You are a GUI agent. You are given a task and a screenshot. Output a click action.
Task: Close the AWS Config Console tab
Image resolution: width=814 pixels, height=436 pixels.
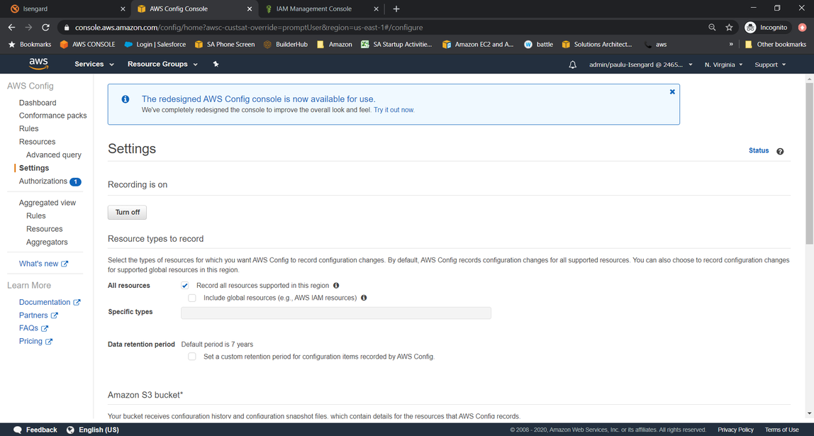click(x=249, y=9)
